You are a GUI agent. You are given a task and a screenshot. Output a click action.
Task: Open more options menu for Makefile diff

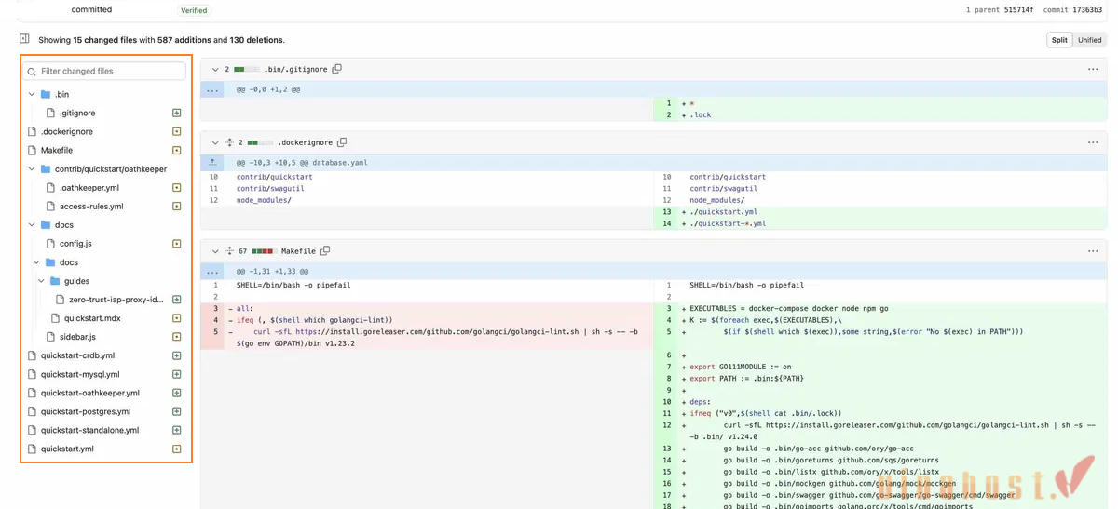point(1092,250)
